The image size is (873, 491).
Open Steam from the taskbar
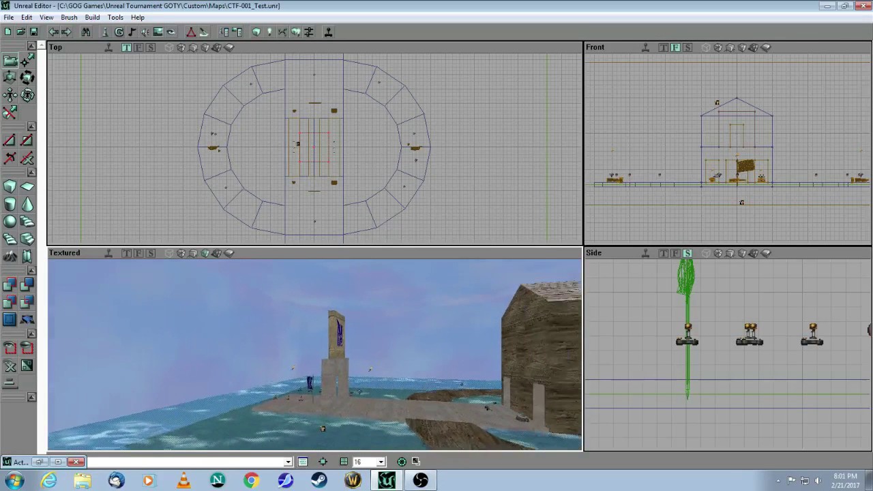319,481
